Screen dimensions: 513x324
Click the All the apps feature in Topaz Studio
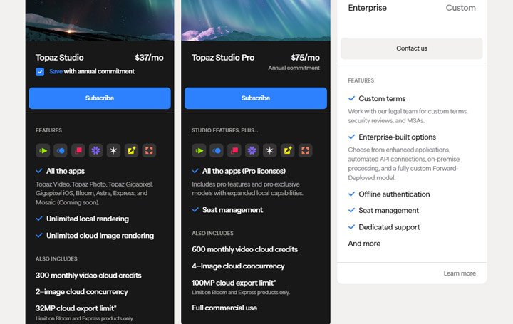point(65,171)
